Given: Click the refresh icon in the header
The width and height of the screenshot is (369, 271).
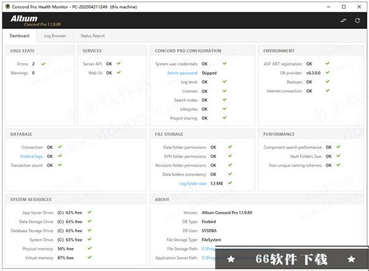Looking at the screenshot, I should (x=357, y=21).
